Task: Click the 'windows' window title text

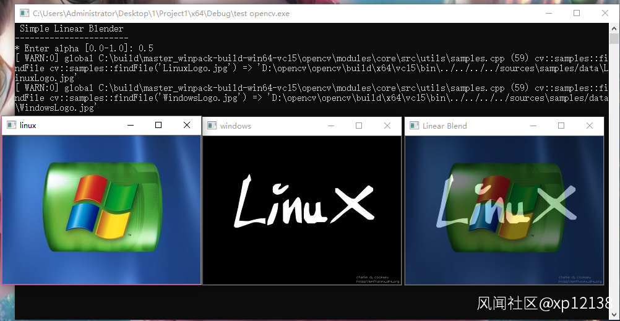Action: point(236,126)
